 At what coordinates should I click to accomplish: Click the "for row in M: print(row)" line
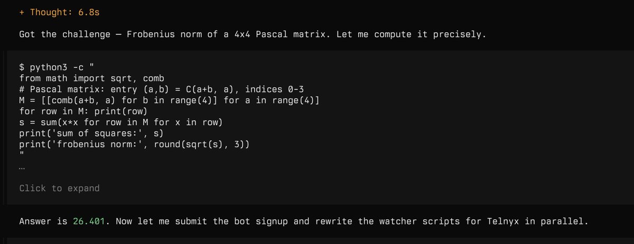[x=82, y=111]
